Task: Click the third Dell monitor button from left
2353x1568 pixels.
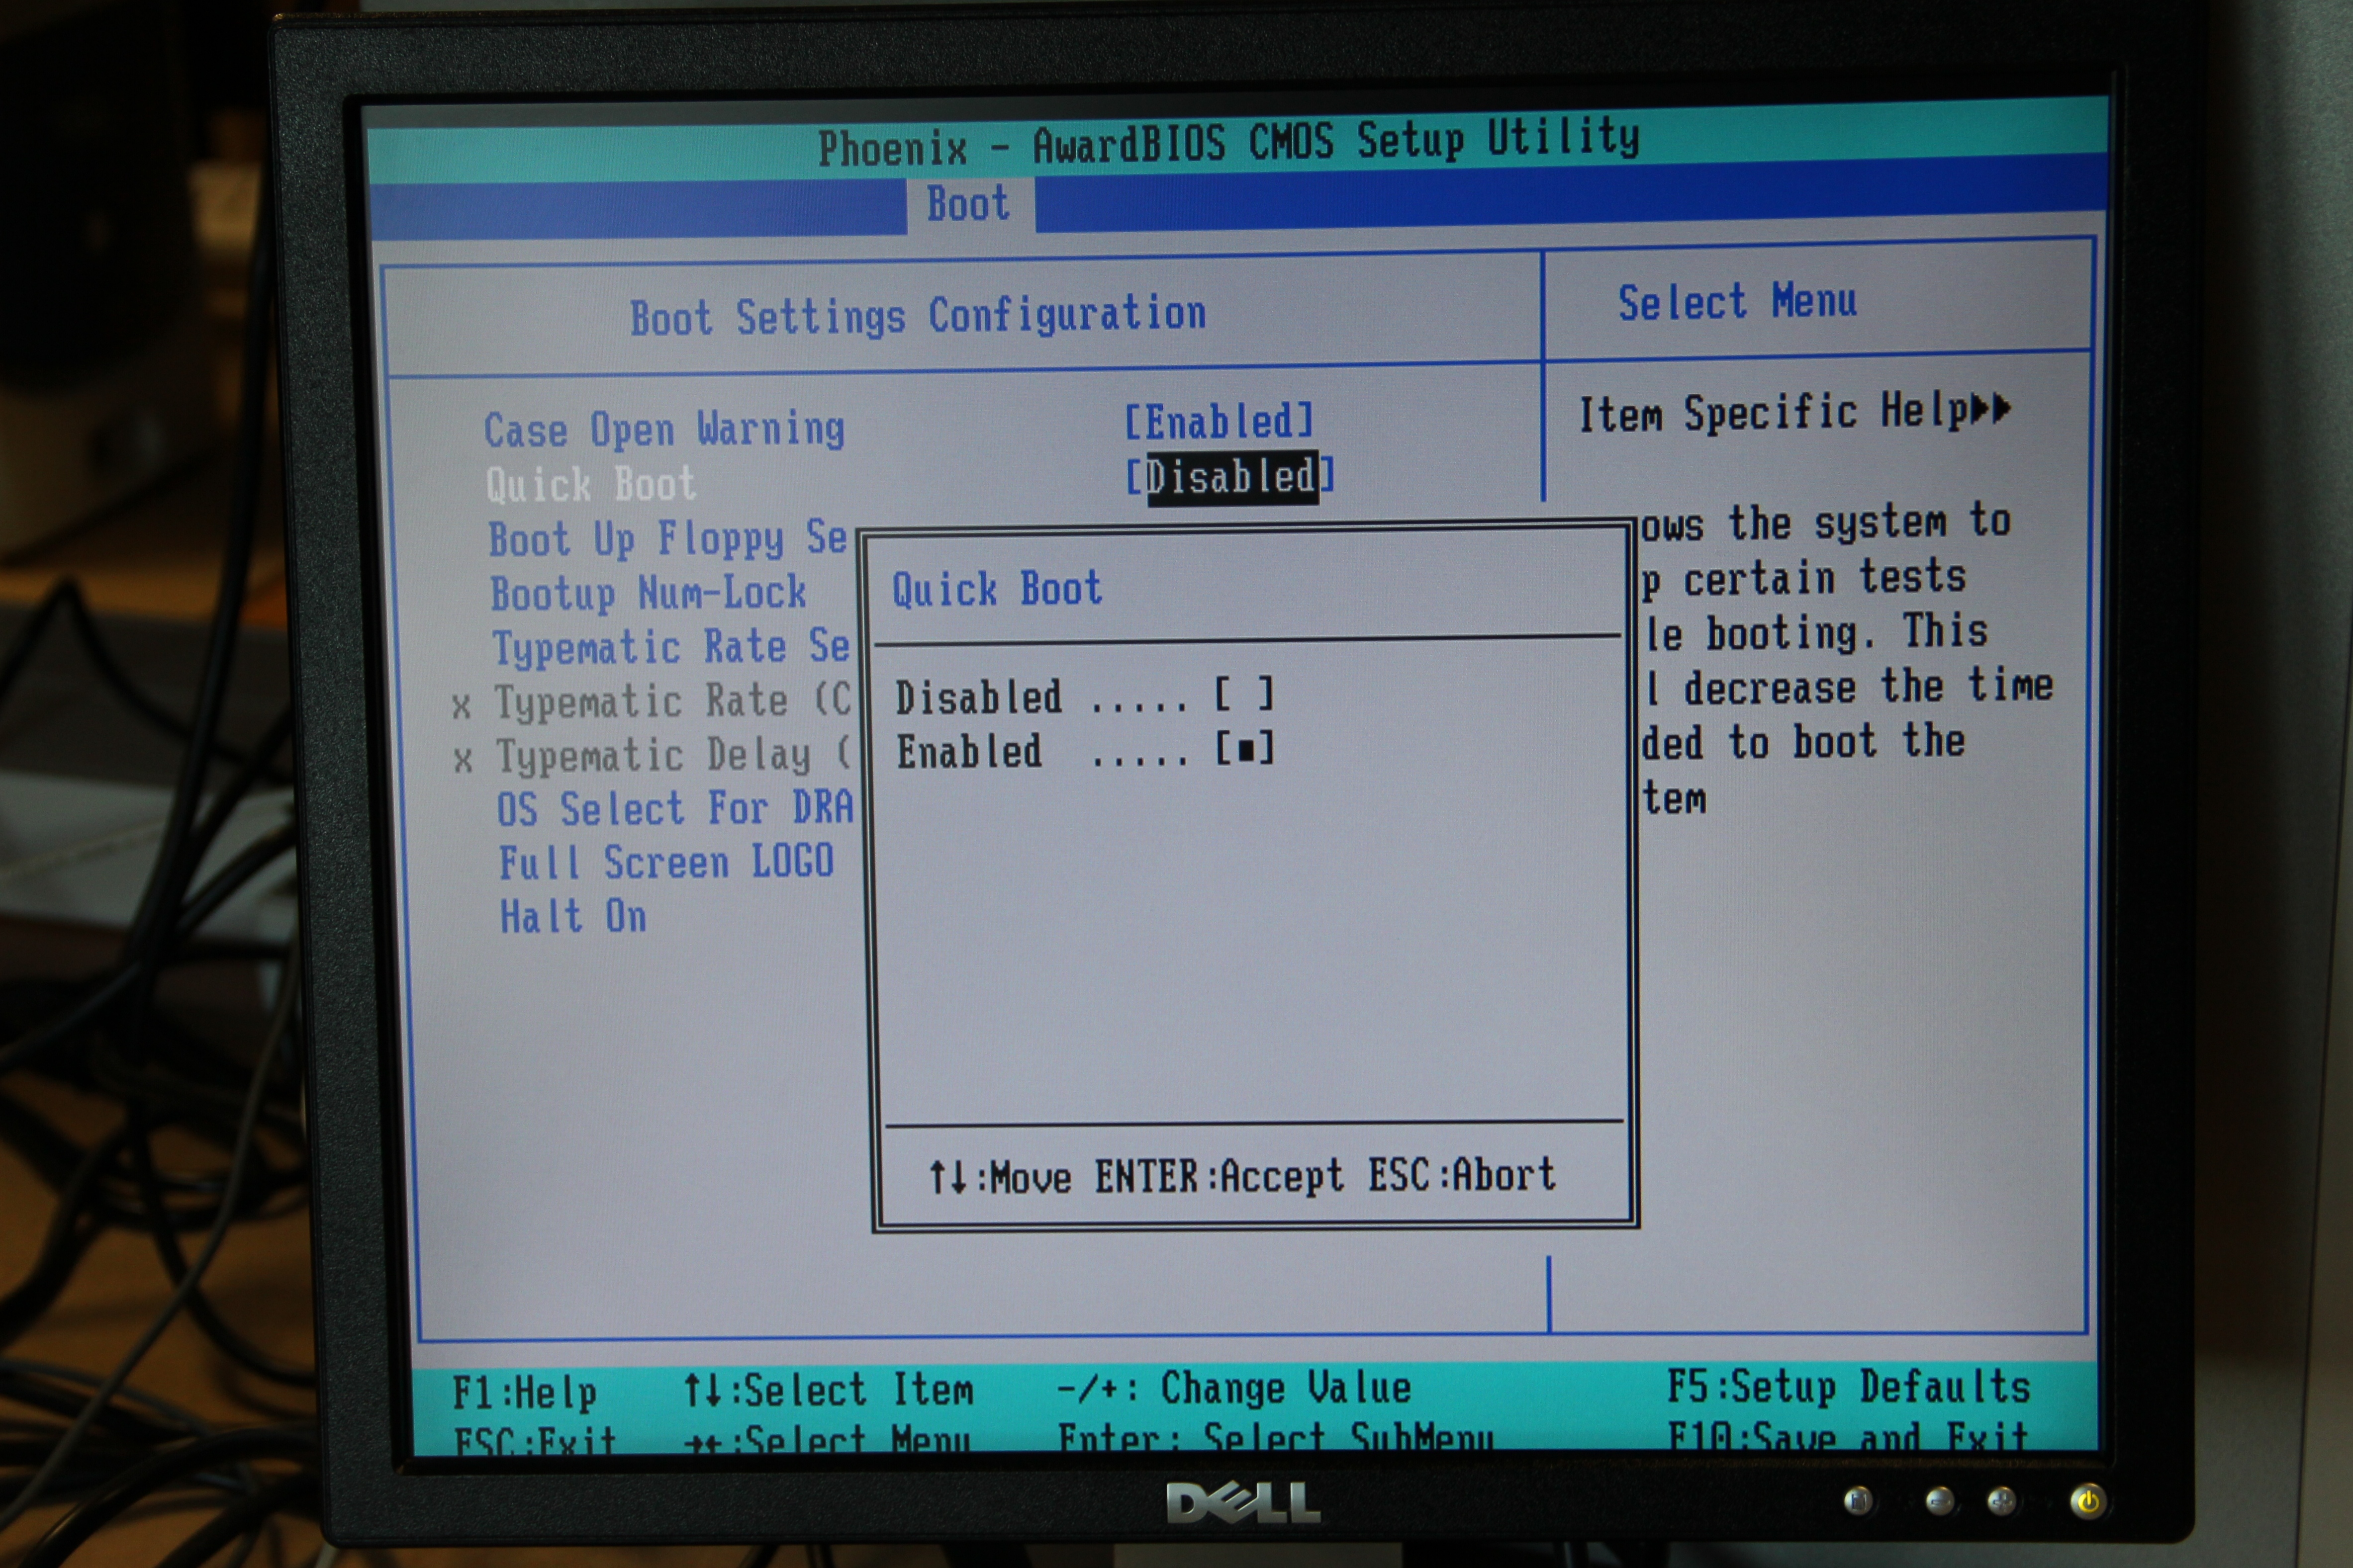Action: tap(2002, 1501)
